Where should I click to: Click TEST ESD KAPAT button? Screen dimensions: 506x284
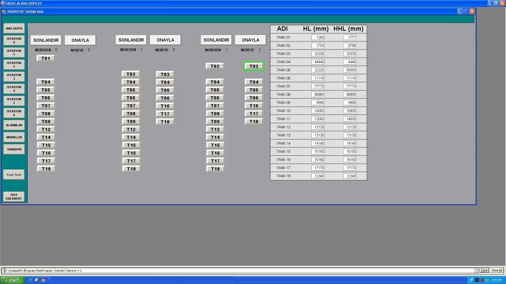coord(14,197)
